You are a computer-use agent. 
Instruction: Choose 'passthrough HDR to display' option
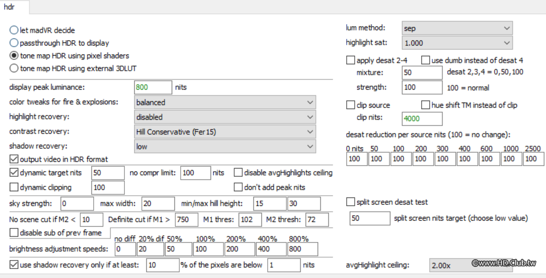pos(14,43)
